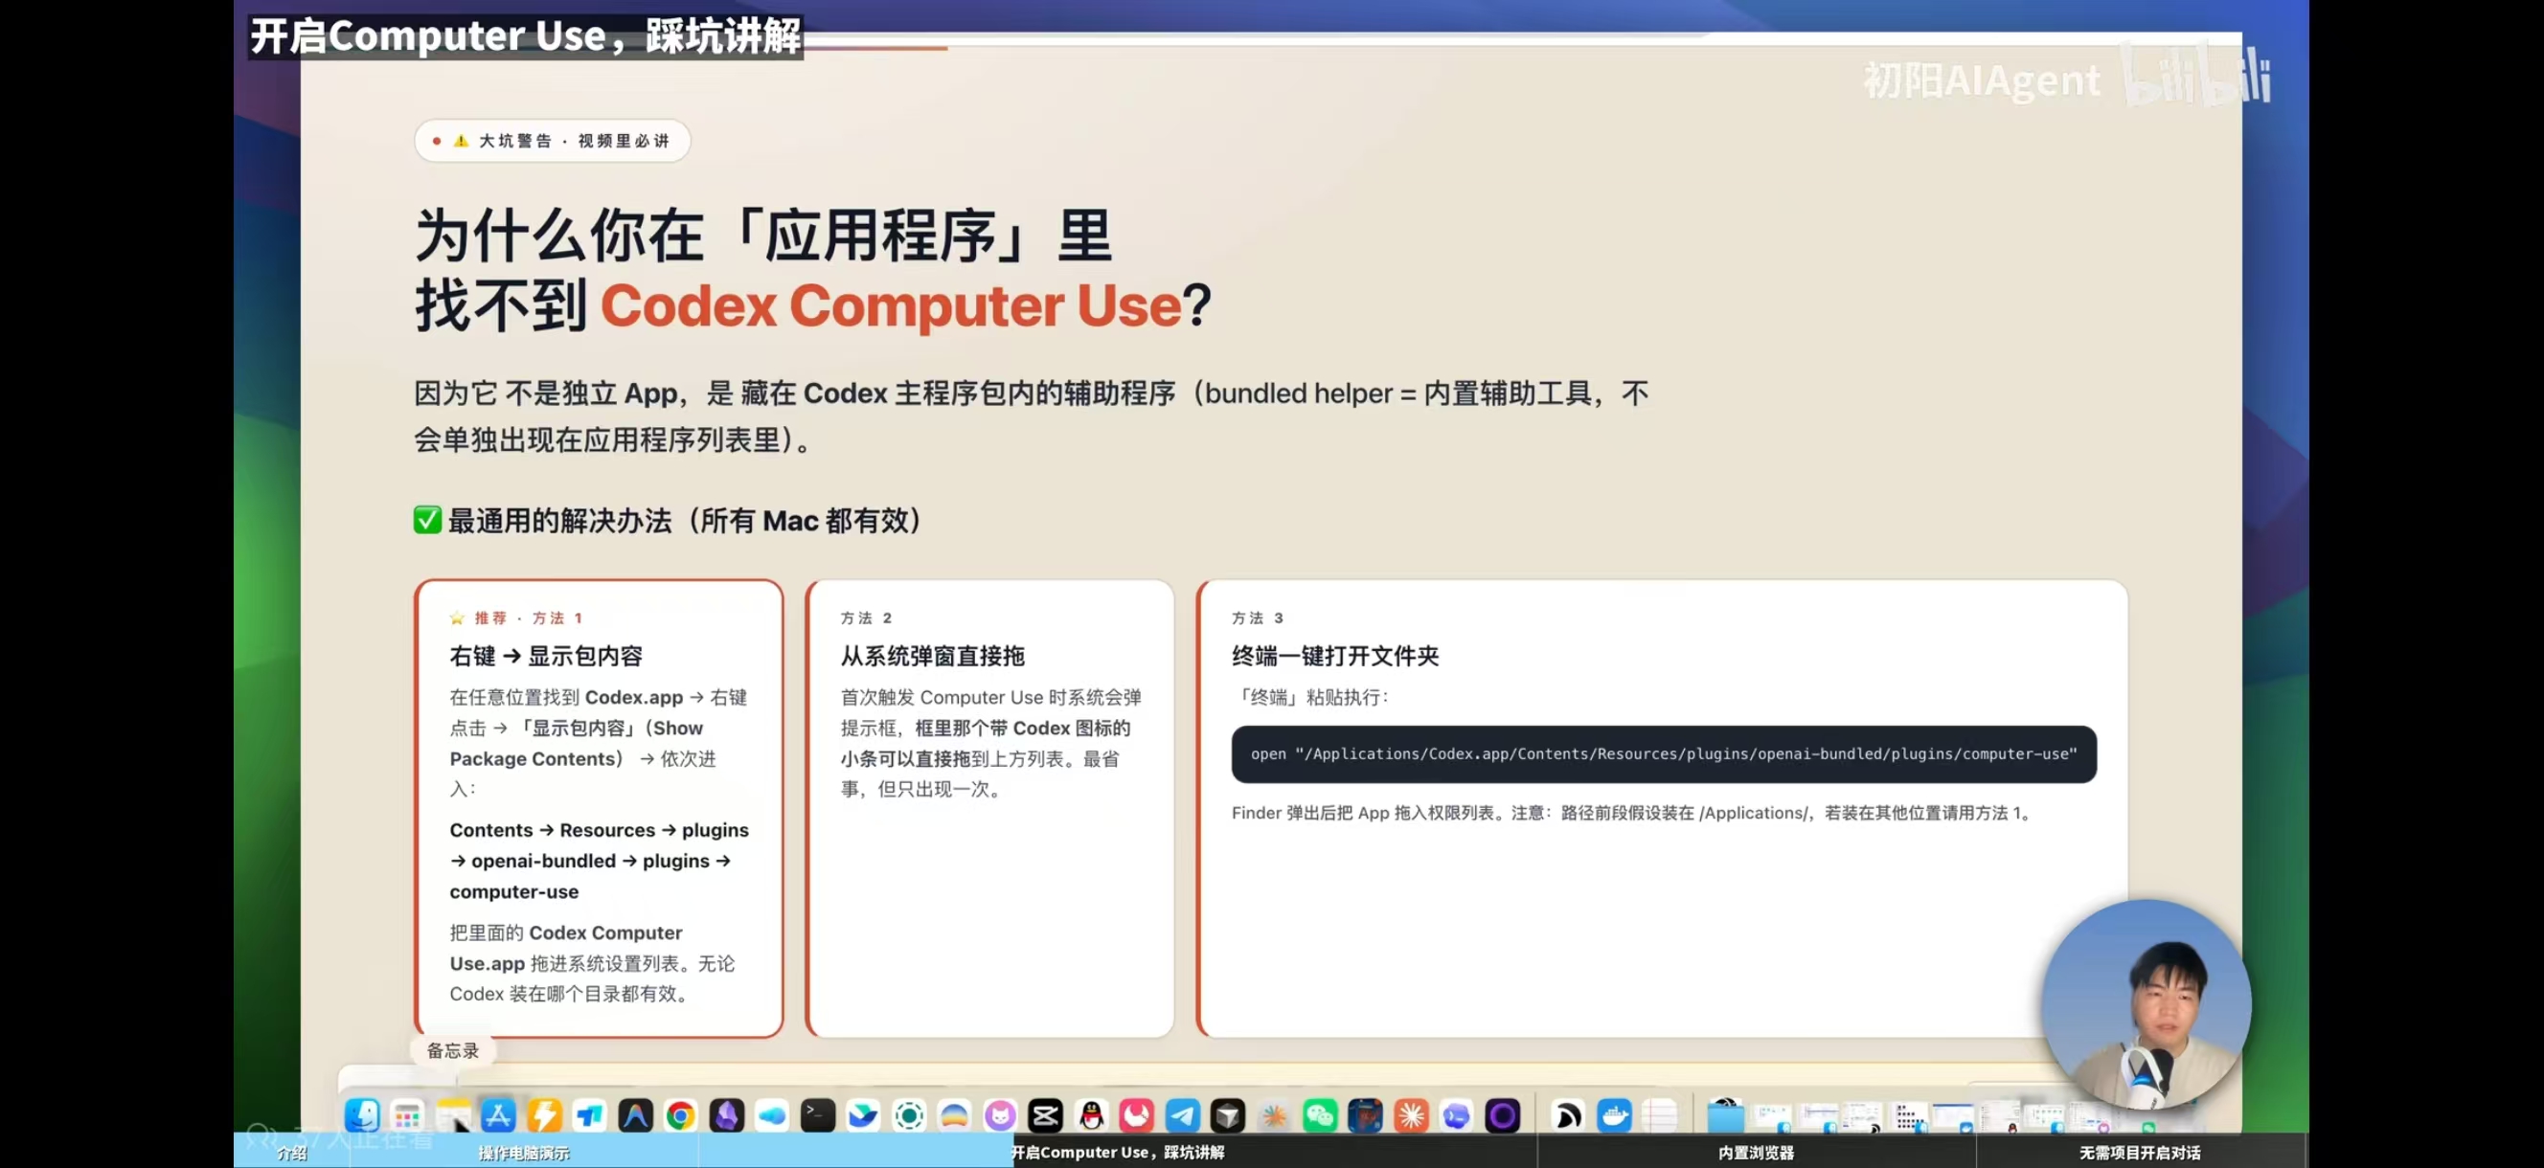Launch the App Store dock icon
The height and width of the screenshot is (1168, 2544).
499,1115
